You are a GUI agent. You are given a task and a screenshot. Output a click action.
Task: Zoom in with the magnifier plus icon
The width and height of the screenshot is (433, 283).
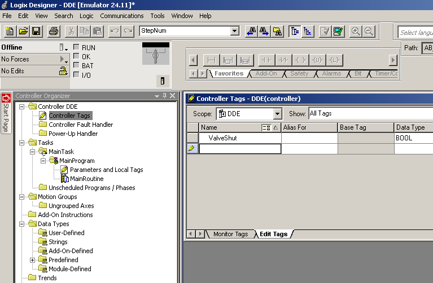click(x=356, y=32)
